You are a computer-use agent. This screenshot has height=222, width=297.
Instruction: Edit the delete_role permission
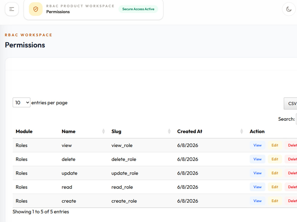275,159
